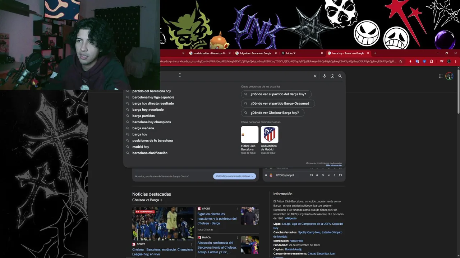This screenshot has width=460, height=258.
Task: Choose suggestion 'partido del barcelona hoy'
Action: [151, 91]
